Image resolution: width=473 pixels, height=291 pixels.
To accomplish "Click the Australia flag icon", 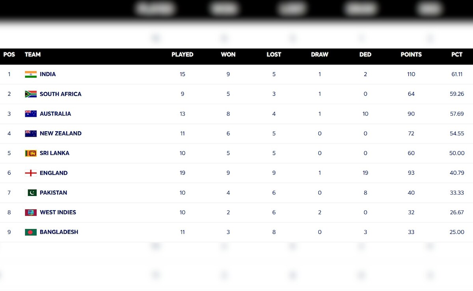I will pyautogui.click(x=31, y=114).
